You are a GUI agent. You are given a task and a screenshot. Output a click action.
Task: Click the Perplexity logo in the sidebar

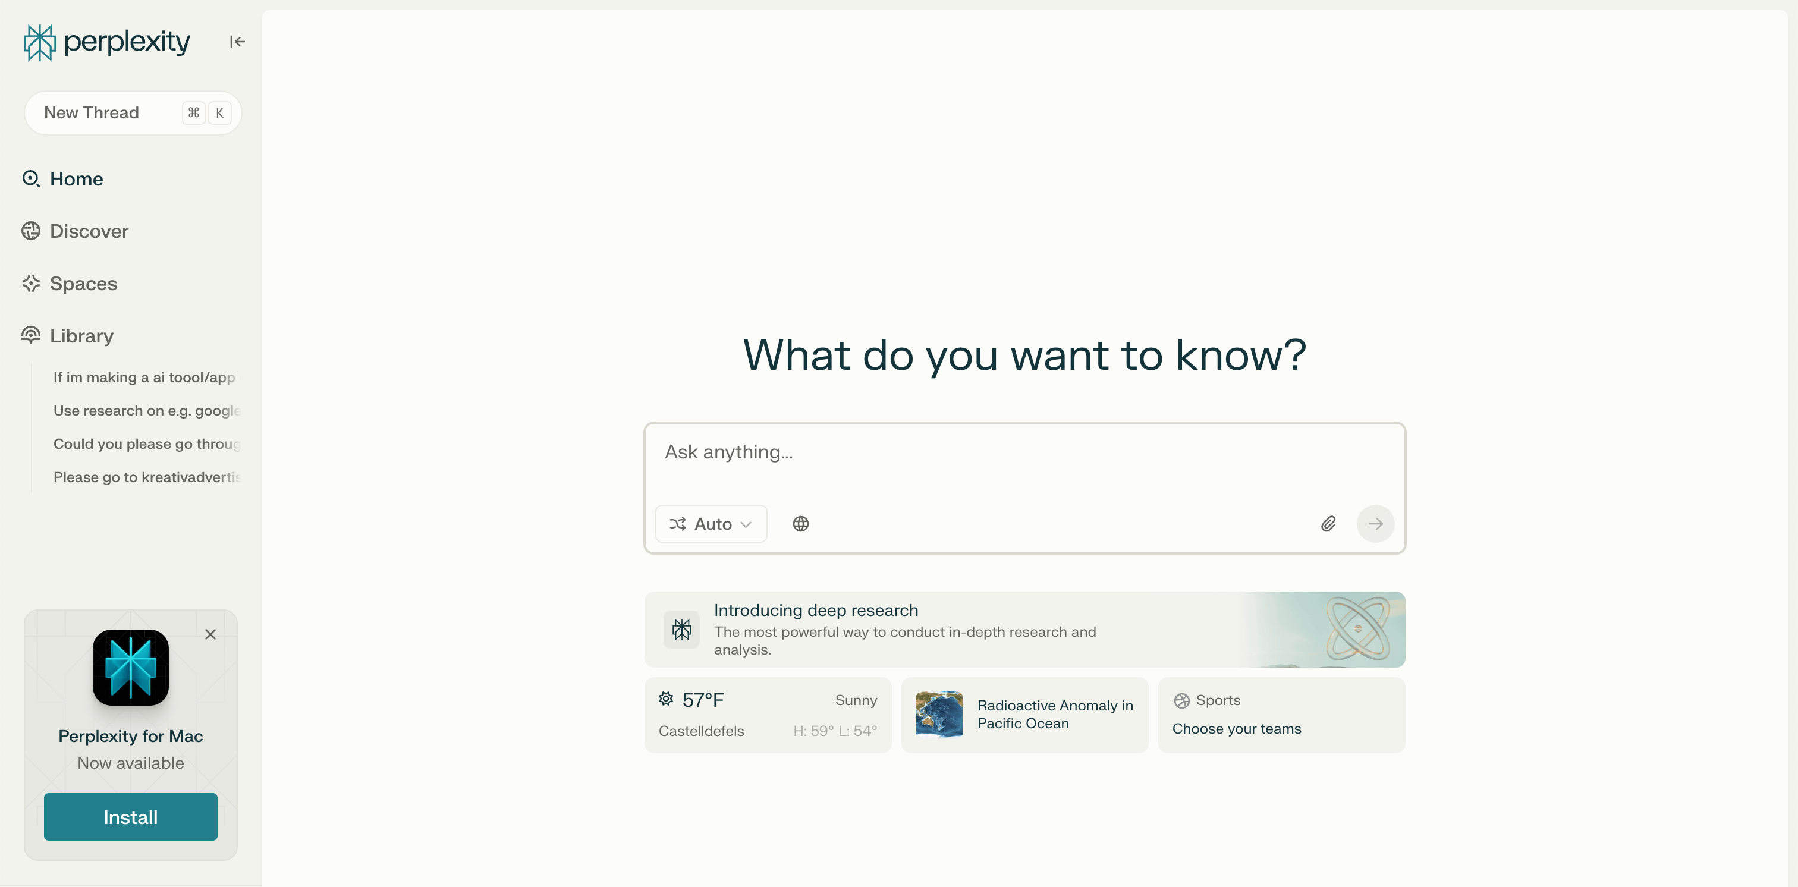(x=105, y=42)
